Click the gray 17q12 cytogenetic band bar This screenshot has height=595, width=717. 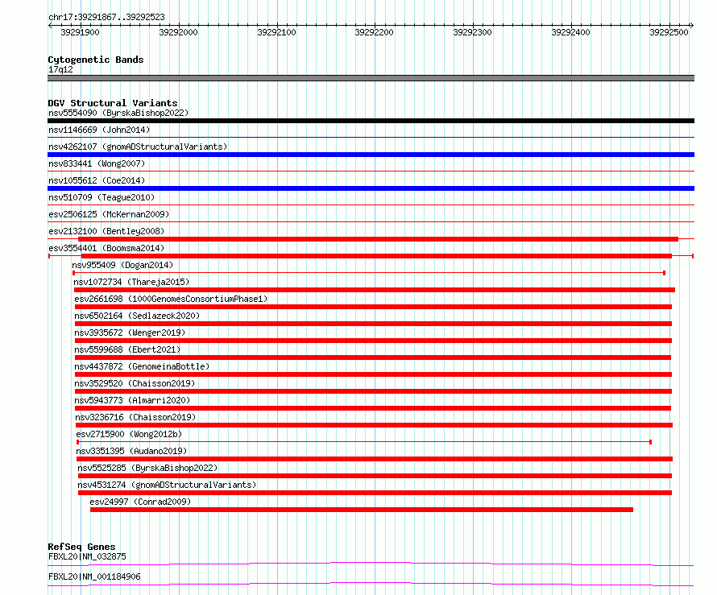click(x=371, y=78)
